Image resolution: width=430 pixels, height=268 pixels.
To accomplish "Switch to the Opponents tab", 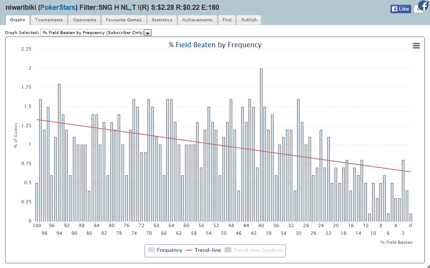I will pos(84,20).
